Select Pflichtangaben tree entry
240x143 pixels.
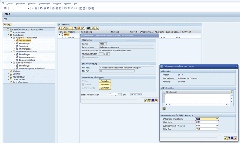[25, 49]
